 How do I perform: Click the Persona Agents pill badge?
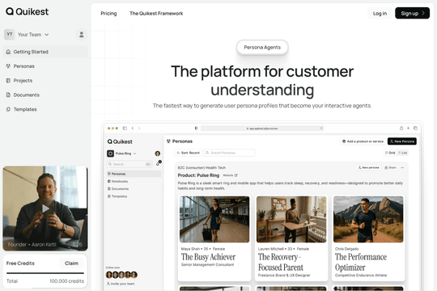[262, 48]
